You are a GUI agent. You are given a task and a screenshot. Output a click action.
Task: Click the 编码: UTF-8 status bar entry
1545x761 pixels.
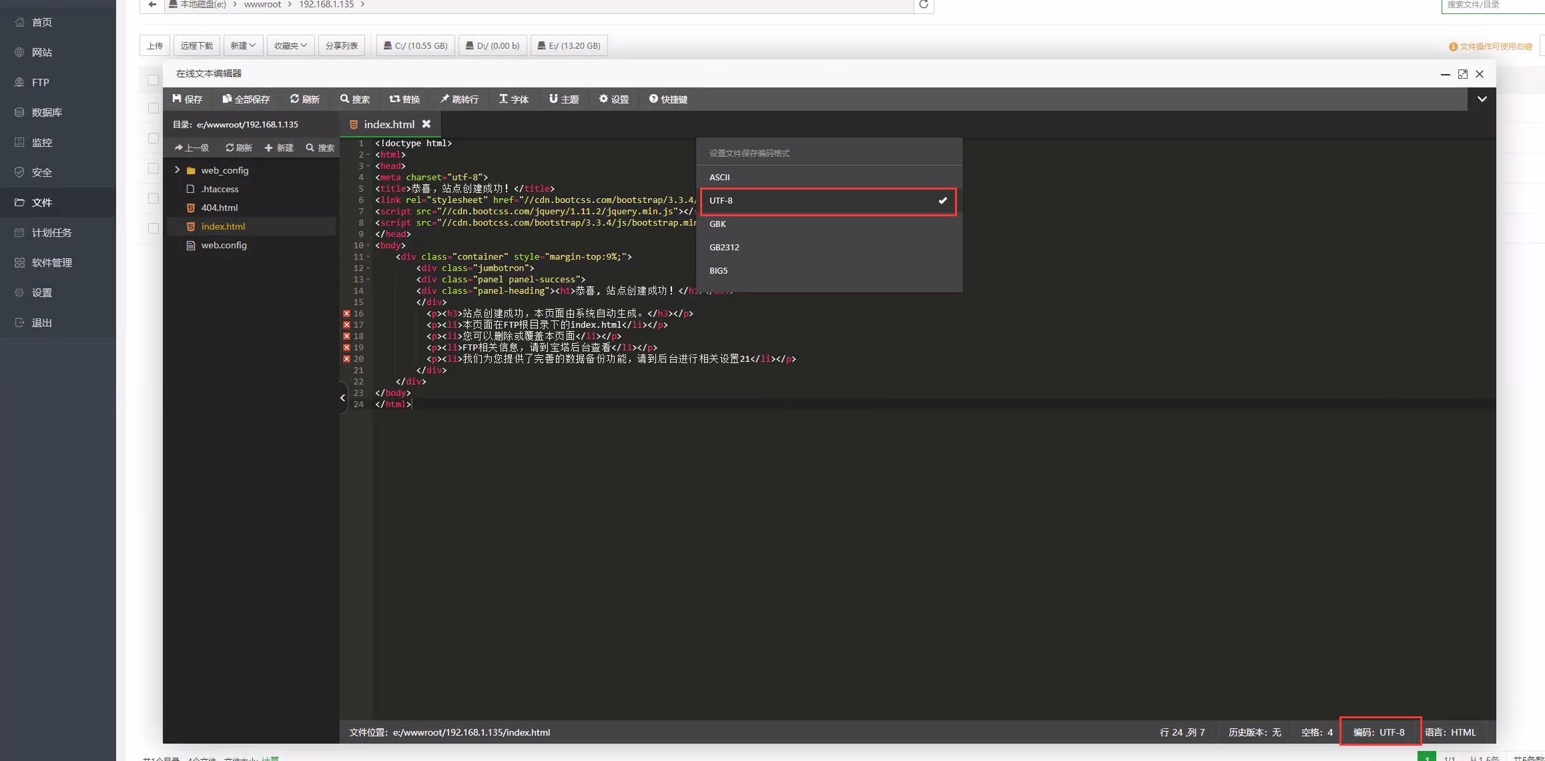coord(1379,732)
